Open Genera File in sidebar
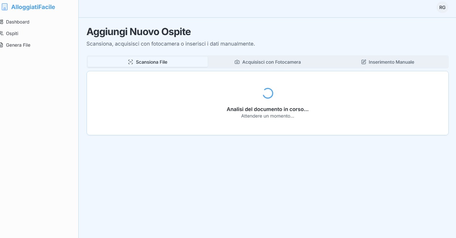 [x=18, y=45]
